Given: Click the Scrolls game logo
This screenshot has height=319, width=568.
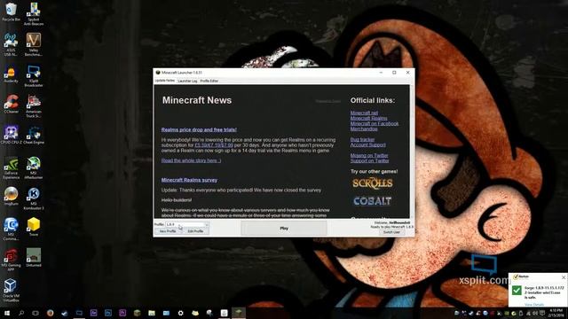Looking at the screenshot, I should point(373,183).
